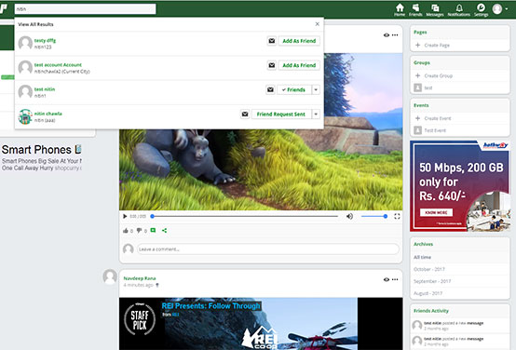Add testy dffg as friend
This screenshot has width=516, height=350.
pyautogui.click(x=299, y=41)
